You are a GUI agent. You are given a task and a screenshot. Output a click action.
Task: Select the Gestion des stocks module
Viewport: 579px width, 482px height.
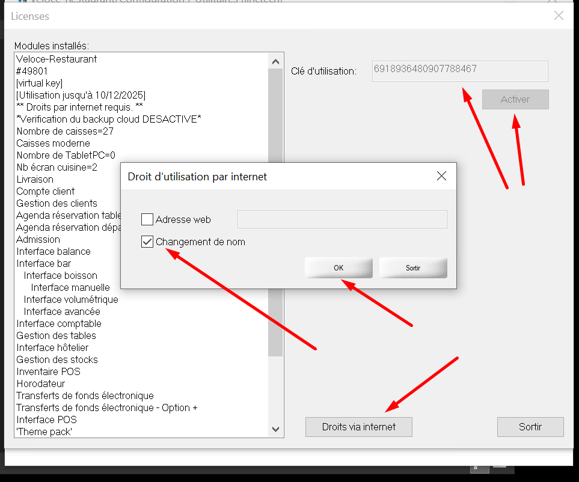click(57, 359)
